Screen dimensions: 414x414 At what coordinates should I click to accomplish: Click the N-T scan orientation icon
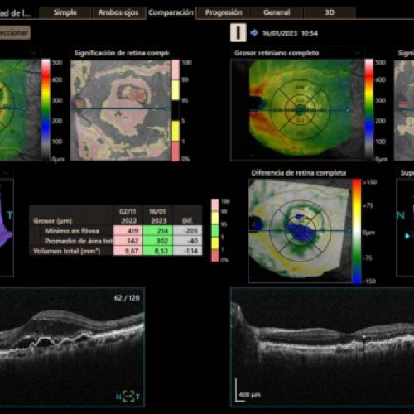(x=128, y=397)
